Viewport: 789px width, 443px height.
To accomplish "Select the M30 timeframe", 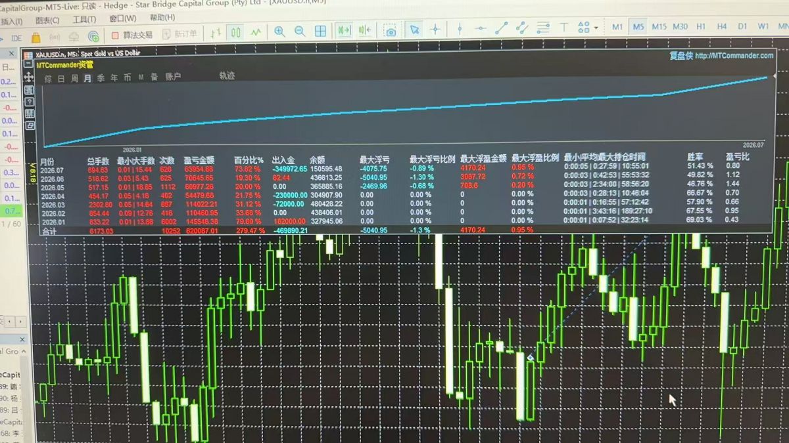I will point(680,26).
